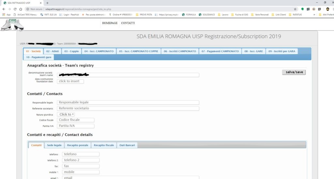The height and width of the screenshot is (179, 334).
Task: Open the Ordine # VPB bookmark
Action: coord(121,15)
